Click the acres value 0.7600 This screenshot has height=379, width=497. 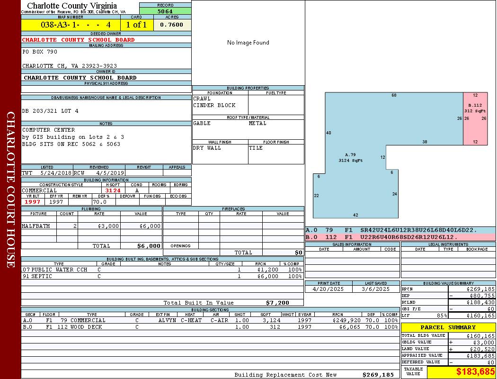[x=171, y=25]
